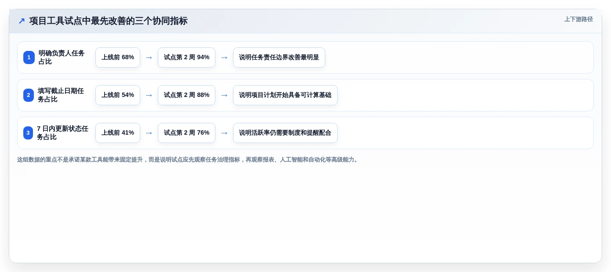Click the 明确负责人任务占比 label
This screenshot has width=611, height=272.
click(x=62, y=57)
